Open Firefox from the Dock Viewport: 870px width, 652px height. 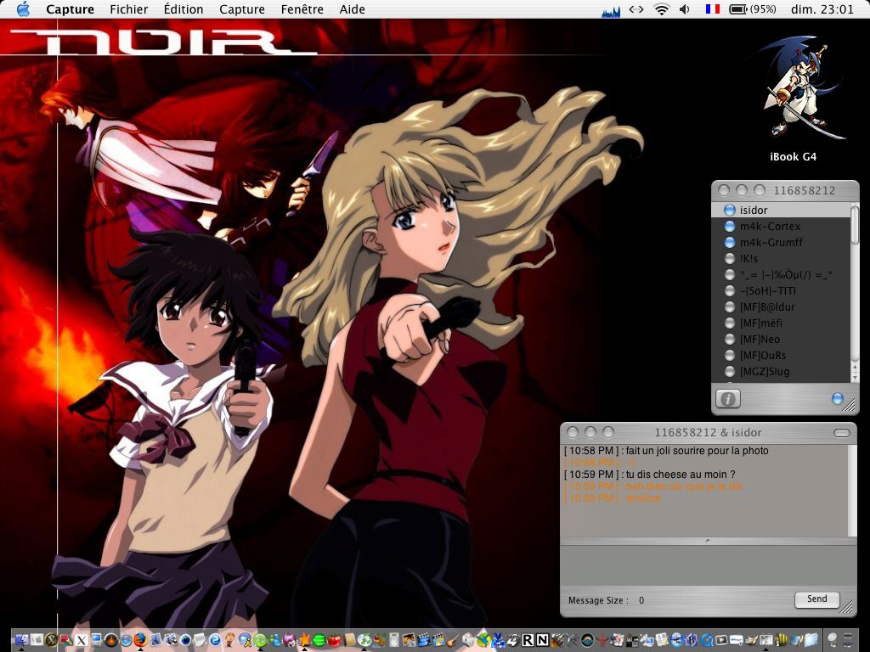140,640
